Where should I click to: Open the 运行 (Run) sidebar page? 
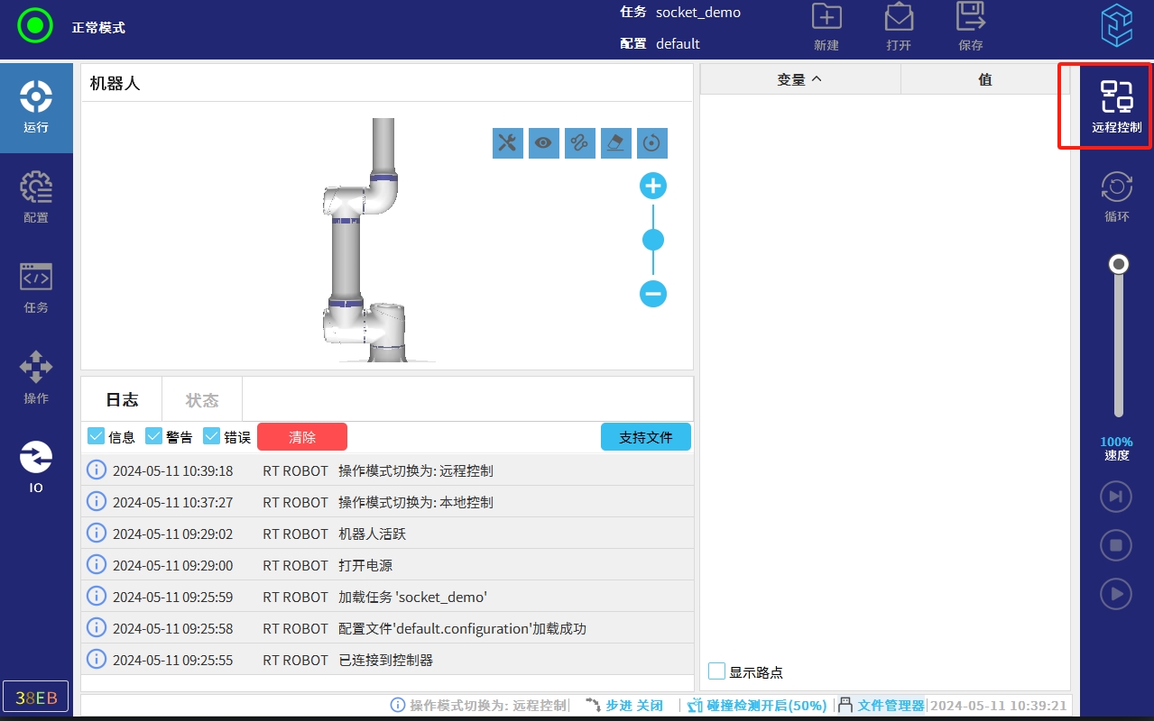(x=36, y=107)
